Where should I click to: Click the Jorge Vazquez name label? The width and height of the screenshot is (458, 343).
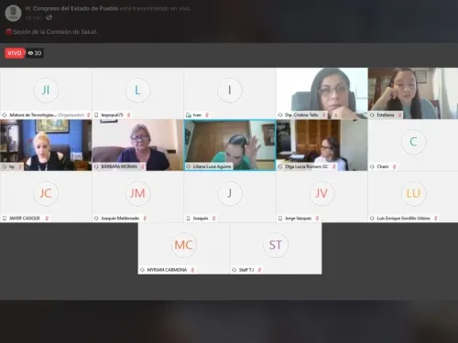pos(298,219)
